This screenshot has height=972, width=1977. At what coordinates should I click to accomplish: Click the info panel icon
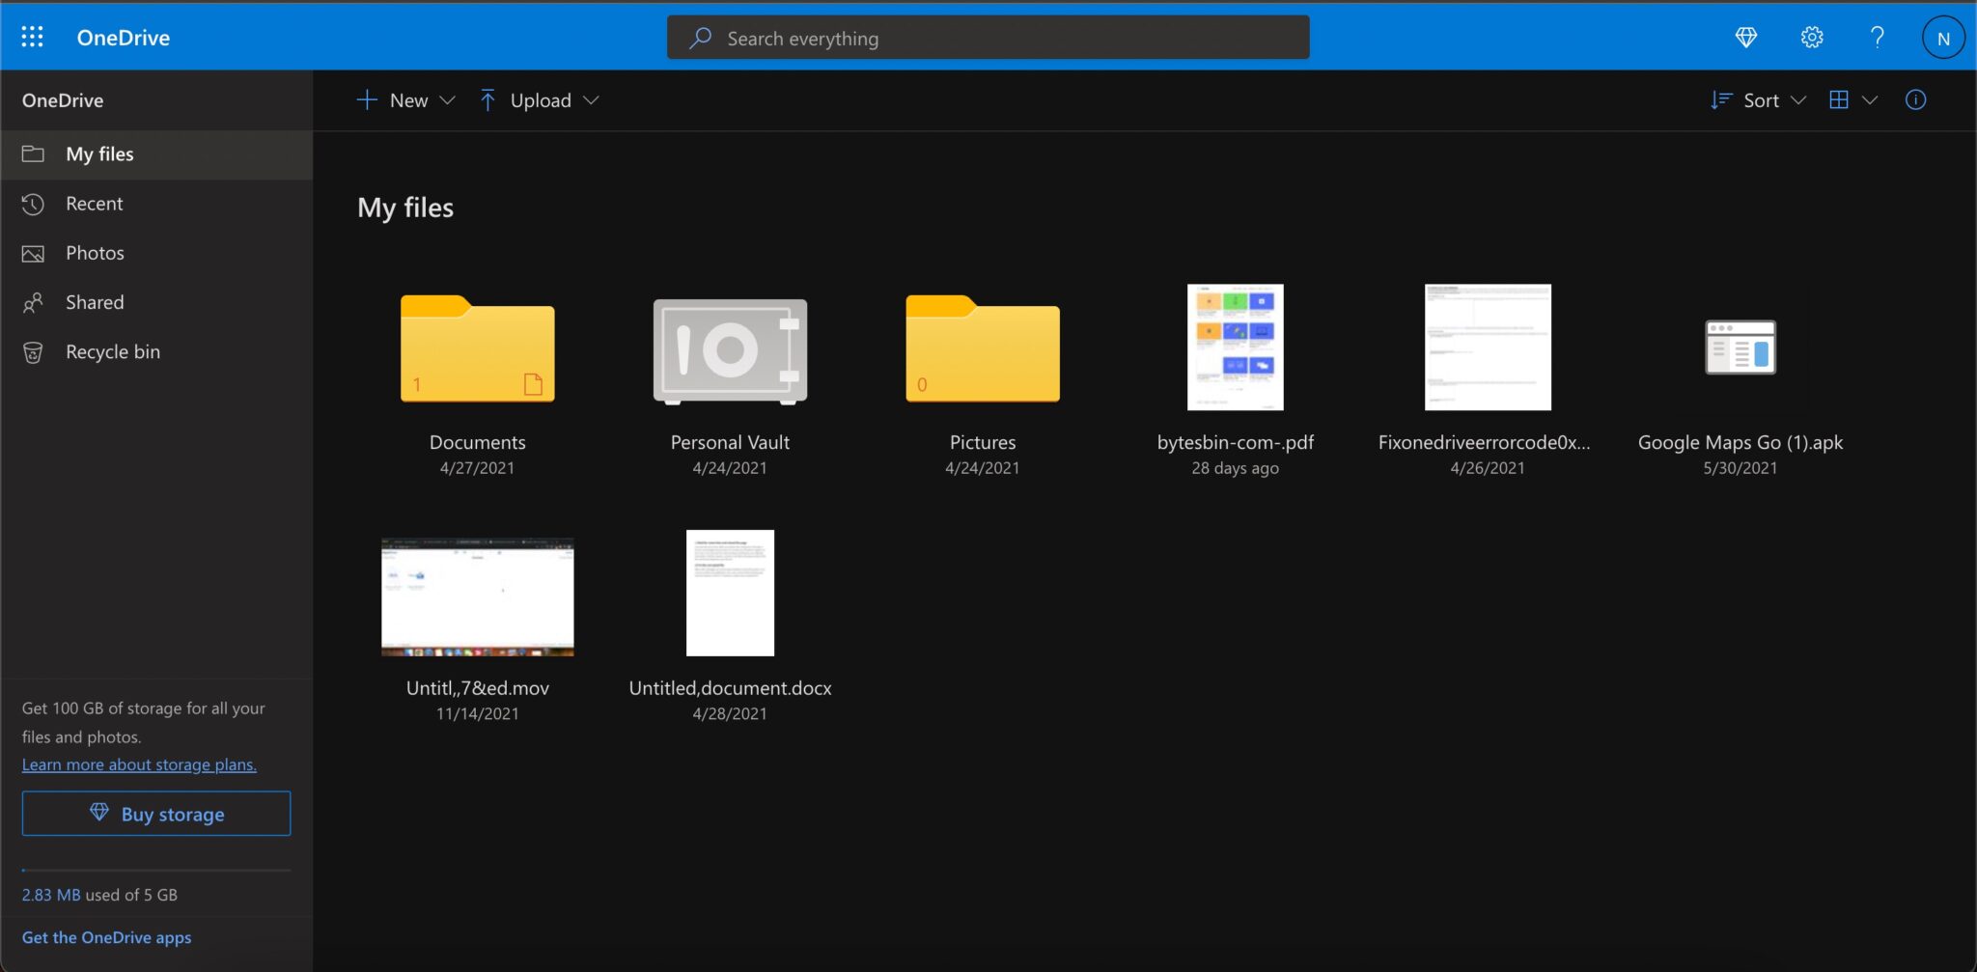(1915, 99)
